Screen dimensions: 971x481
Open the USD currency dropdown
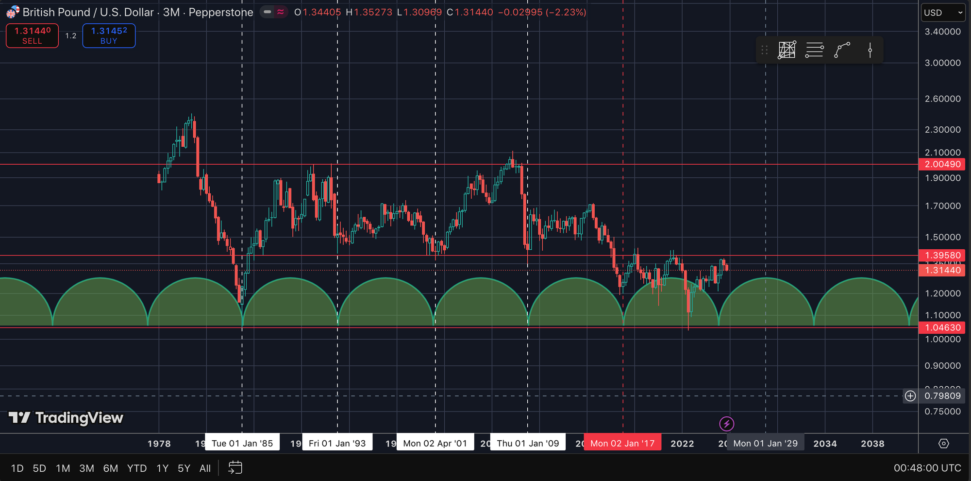click(x=943, y=13)
